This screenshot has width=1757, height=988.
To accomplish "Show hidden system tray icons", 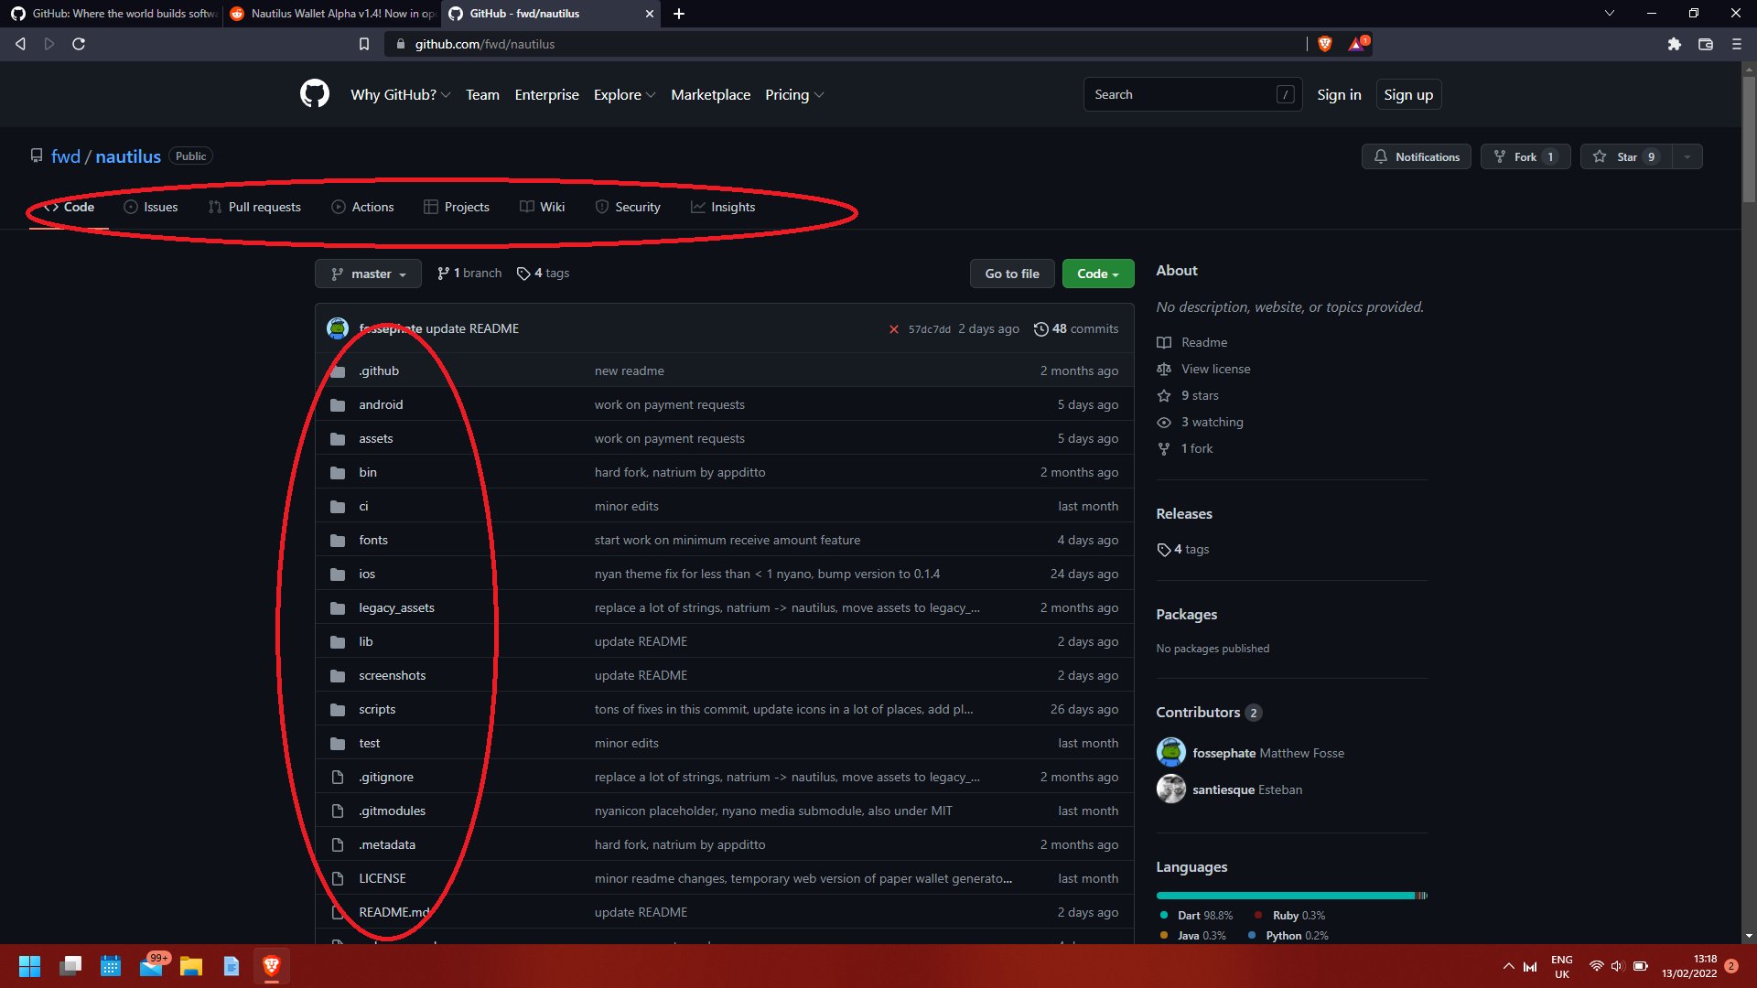I will coord(1508,966).
